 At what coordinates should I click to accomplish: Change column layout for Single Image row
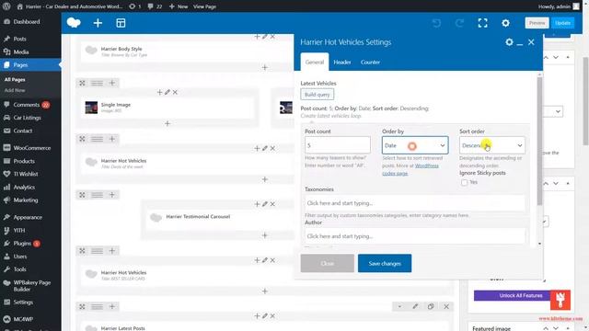tap(97, 83)
